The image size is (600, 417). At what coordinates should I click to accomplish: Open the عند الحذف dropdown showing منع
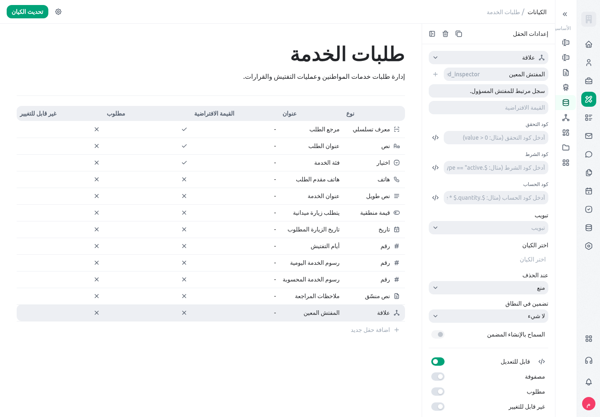[488, 288]
